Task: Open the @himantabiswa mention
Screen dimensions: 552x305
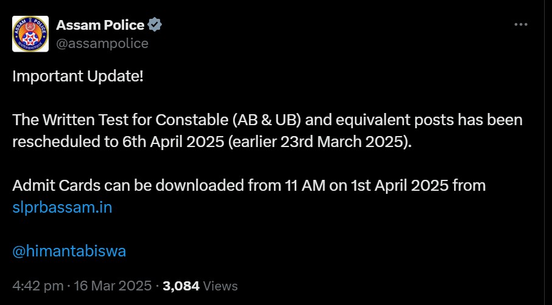Action: (x=69, y=252)
